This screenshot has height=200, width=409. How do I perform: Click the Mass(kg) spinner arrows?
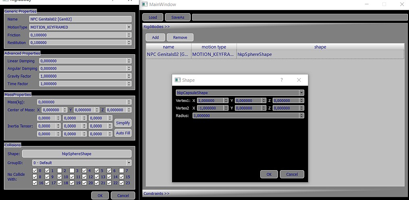tap(129, 102)
